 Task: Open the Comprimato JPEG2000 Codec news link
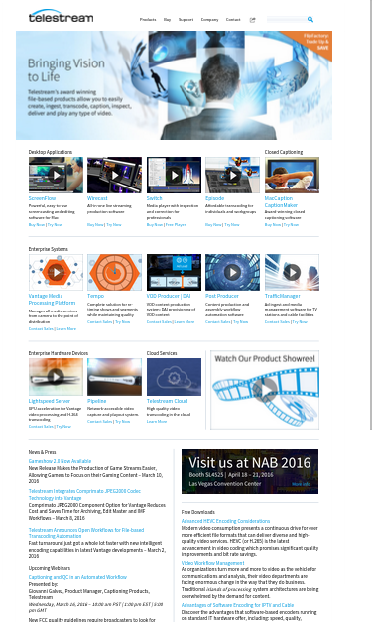point(84,494)
